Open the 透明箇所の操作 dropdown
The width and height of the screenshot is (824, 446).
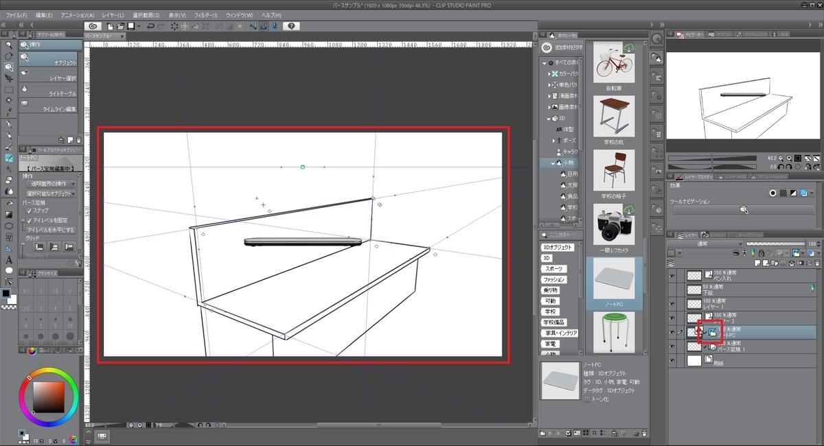point(51,185)
